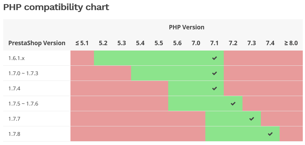Click the checkmark in the 1.7.7 row
Image resolution: width=305 pixels, height=145 pixels.
[252, 119]
